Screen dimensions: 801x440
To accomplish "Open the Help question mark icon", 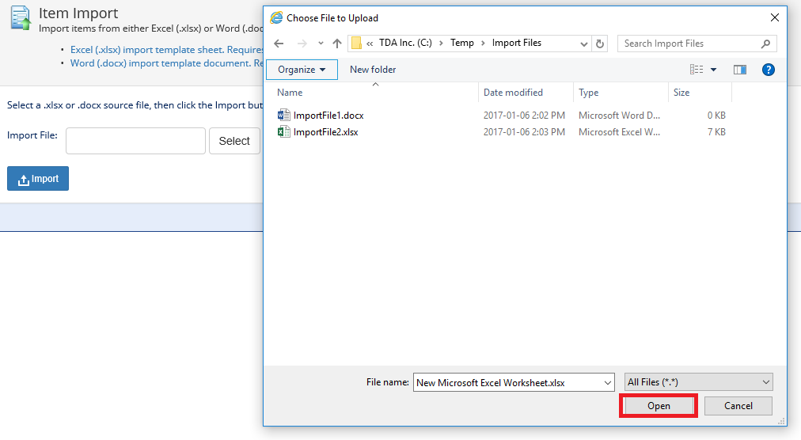I will tap(768, 70).
